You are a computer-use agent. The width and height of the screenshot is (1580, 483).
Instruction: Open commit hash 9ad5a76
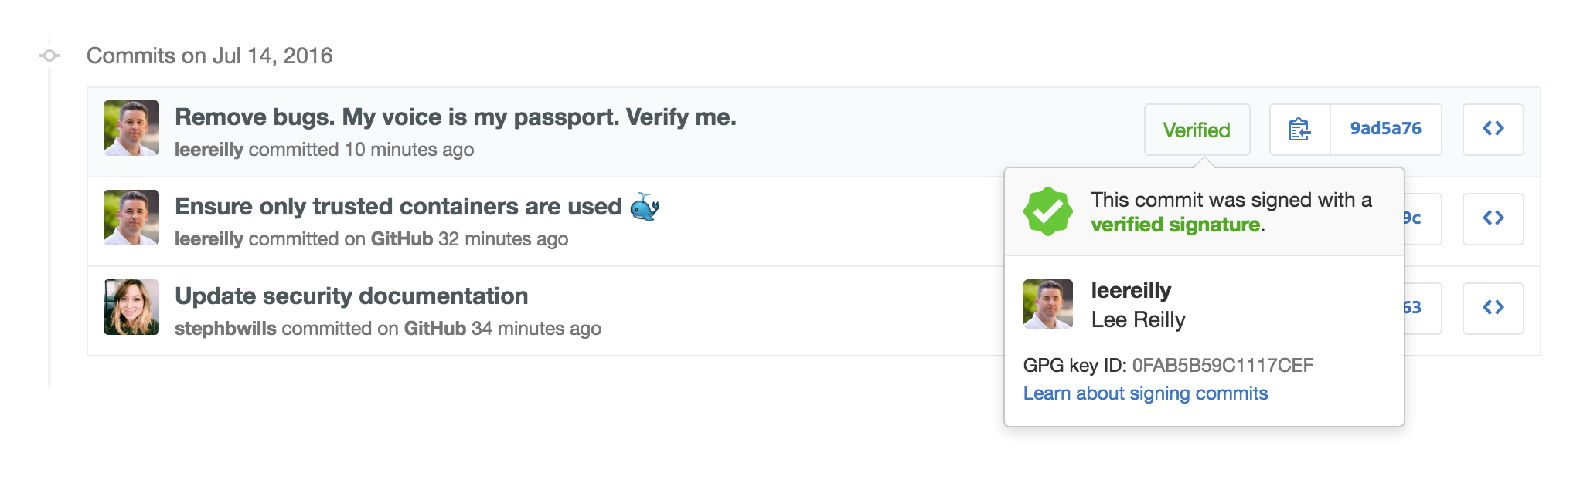[x=1385, y=129]
